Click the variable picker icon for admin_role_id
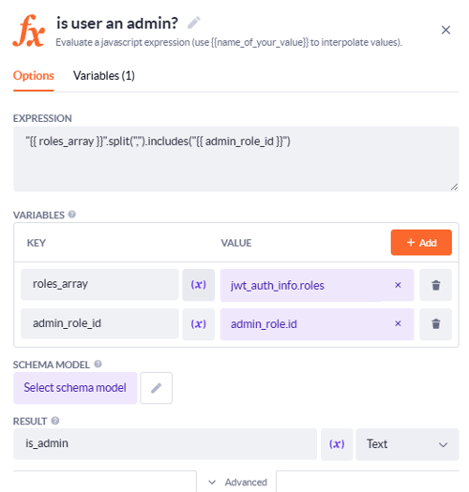This screenshot has width=469, height=492. click(x=199, y=324)
